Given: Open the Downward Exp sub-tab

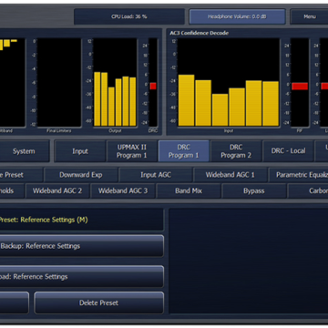Looking at the screenshot, I should [x=81, y=175].
